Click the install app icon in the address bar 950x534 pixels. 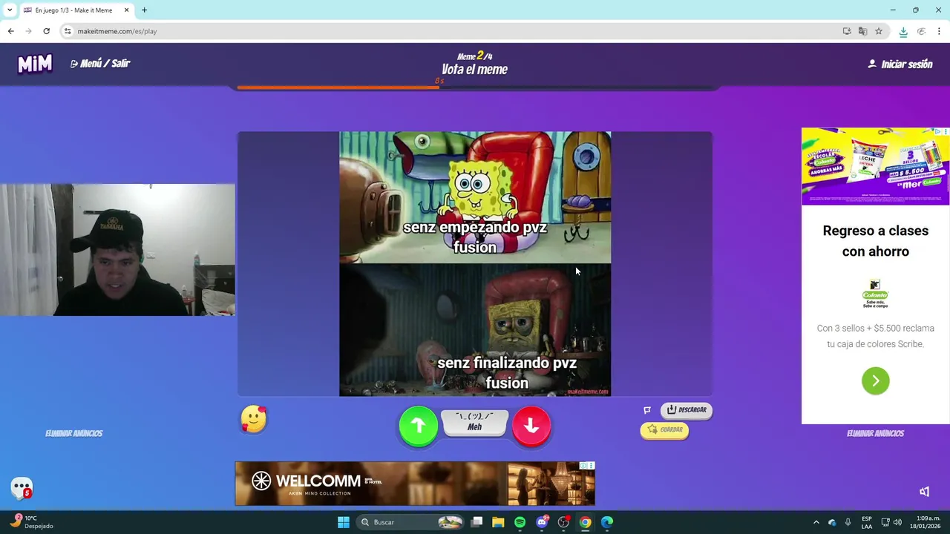pos(847,31)
